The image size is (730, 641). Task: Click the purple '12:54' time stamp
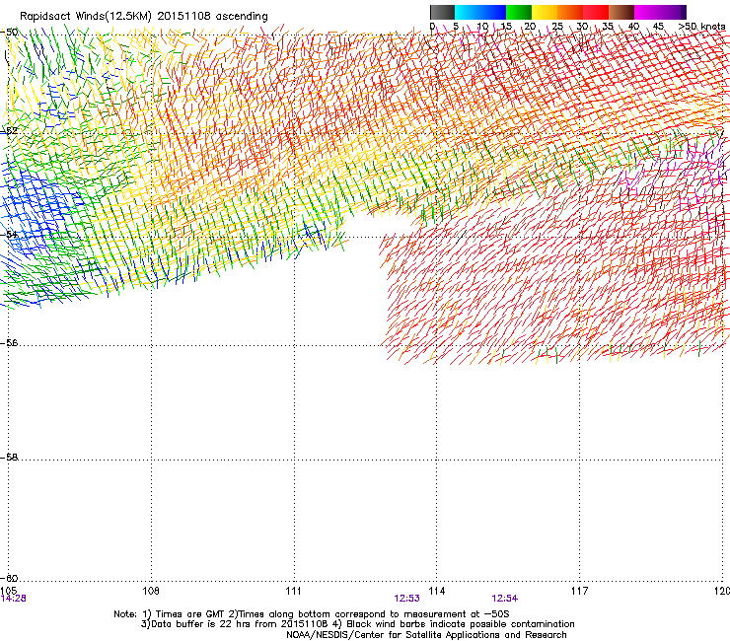pyautogui.click(x=505, y=599)
